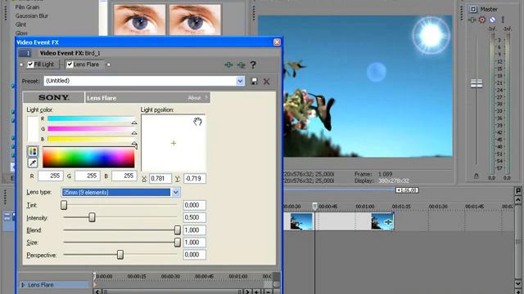Click the G value input field

point(88,176)
